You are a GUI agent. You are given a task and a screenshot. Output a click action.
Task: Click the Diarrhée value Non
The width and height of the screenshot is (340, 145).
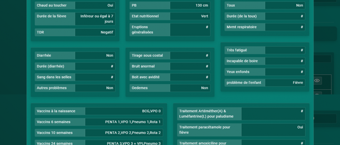(x=95, y=56)
